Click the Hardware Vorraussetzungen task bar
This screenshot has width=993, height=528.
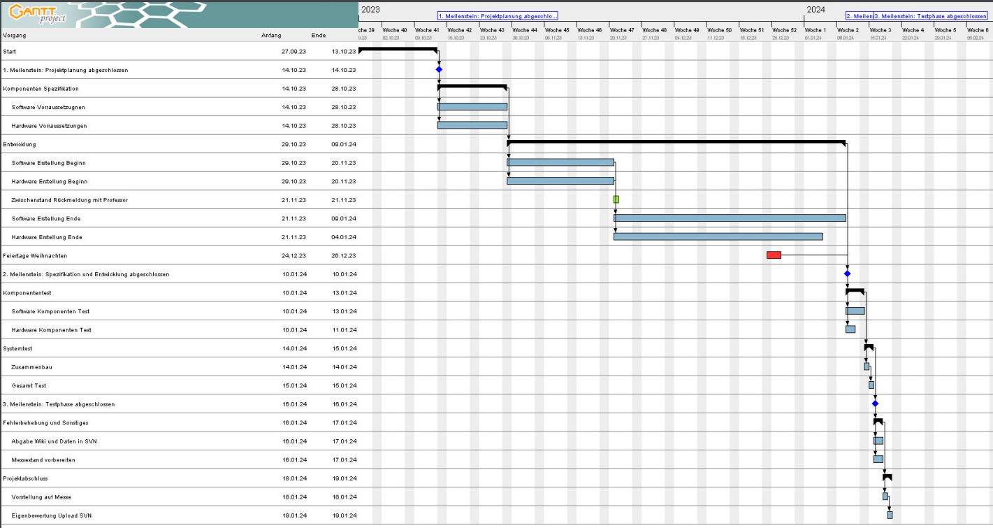pos(472,125)
